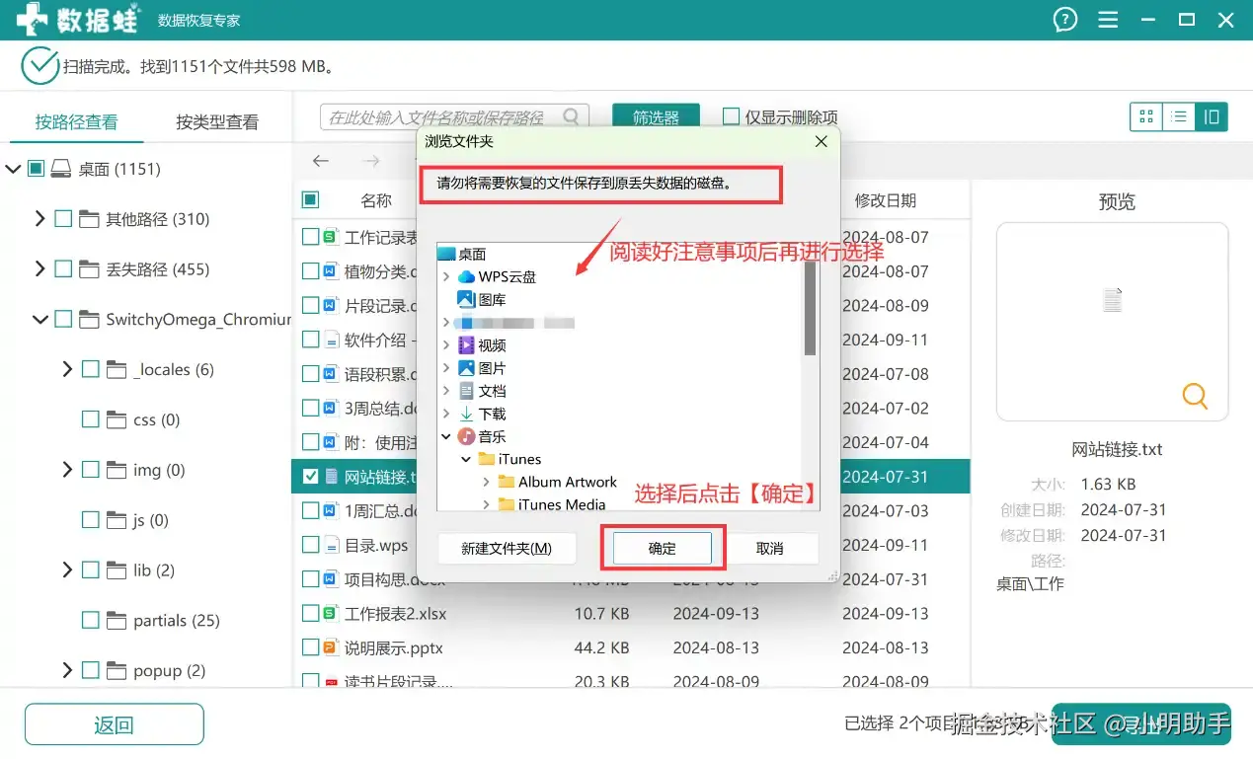The width and height of the screenshot is (1253, 759).
Task: Check the css (0) checkbox
Action: (91, 419)
